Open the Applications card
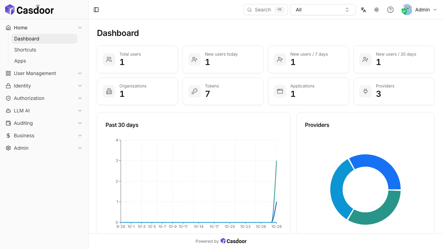The image size is (443, 249). click(x=308, y=91)
